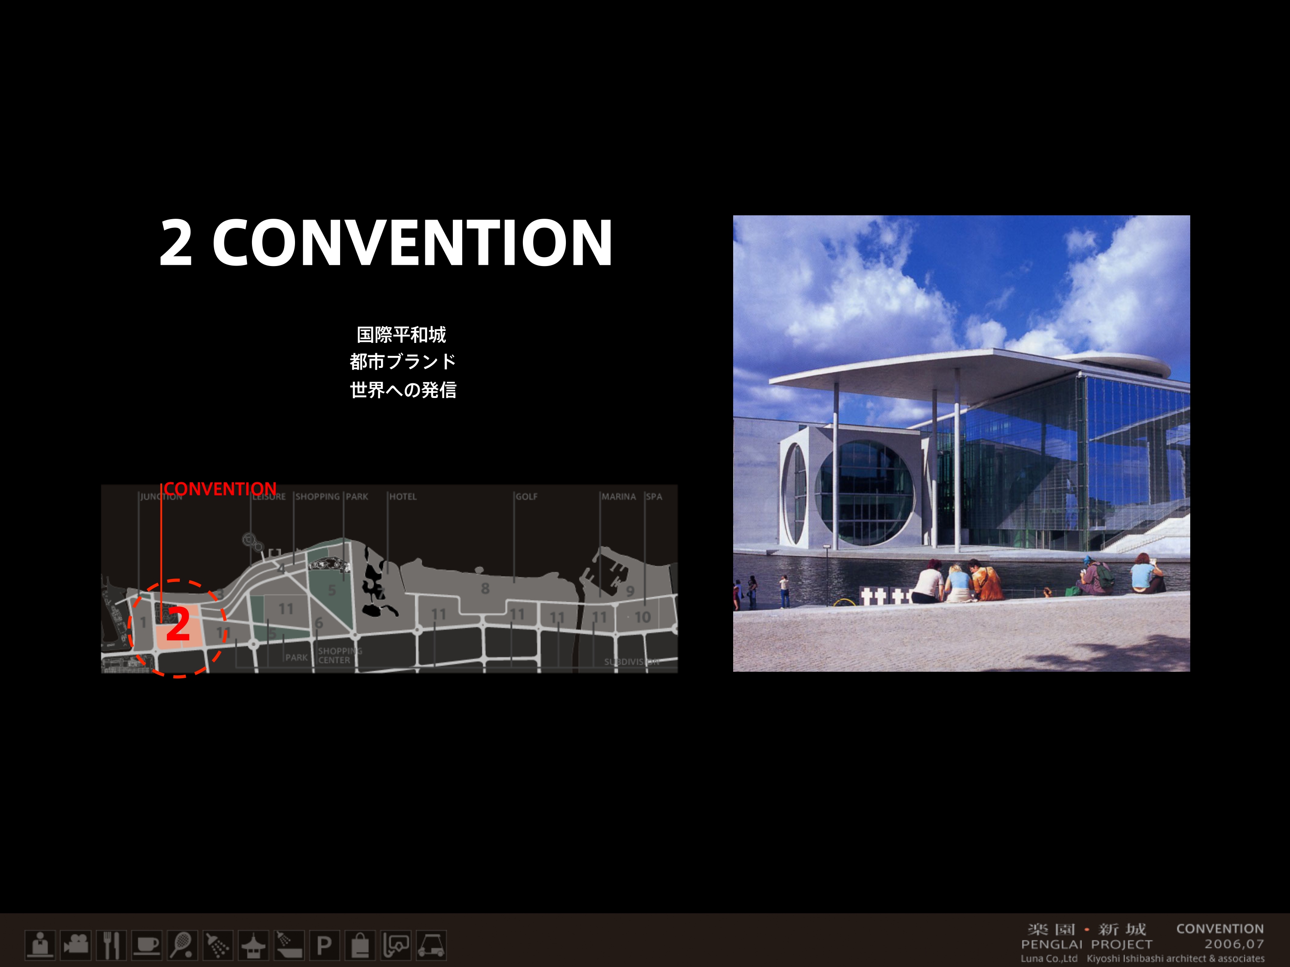Click the HOTEL map label
The height and width of the screenshot is (967, 1290).
[403, 497]
